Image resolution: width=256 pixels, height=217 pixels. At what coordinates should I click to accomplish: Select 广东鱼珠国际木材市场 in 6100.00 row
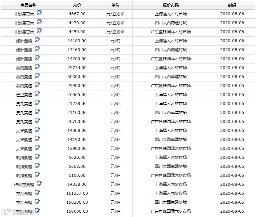pos(171,176)
